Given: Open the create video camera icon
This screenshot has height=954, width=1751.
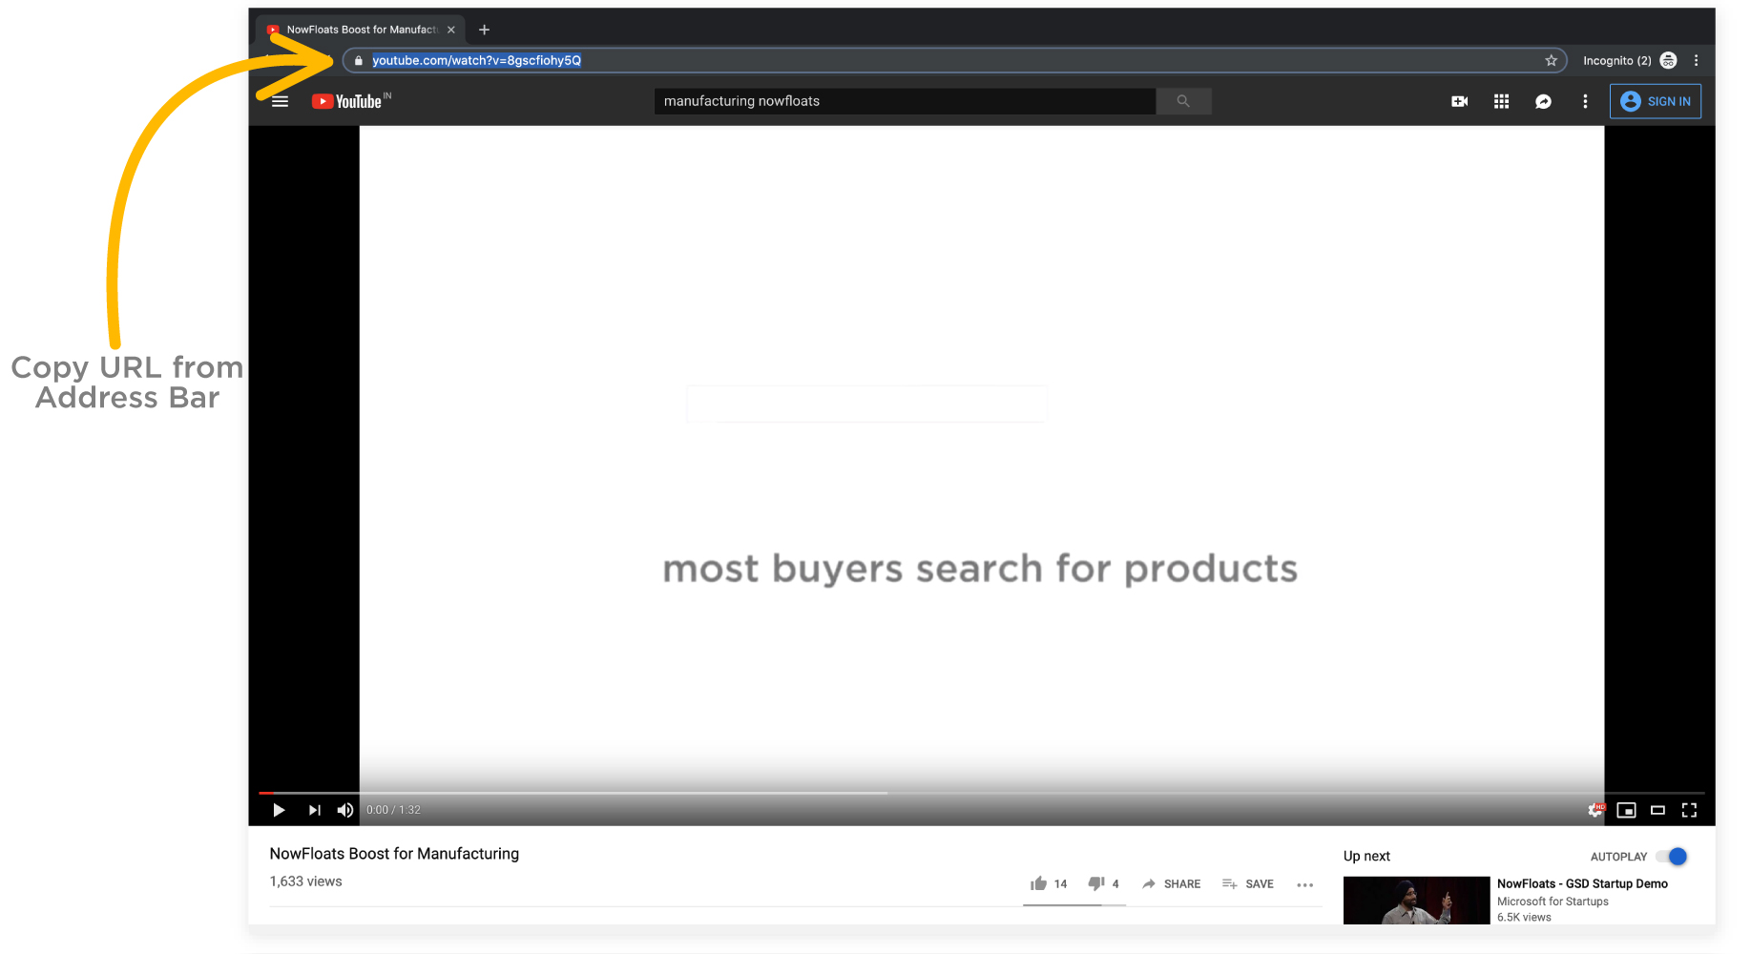Looking at the screenshot, I should tap(1459, 101).
